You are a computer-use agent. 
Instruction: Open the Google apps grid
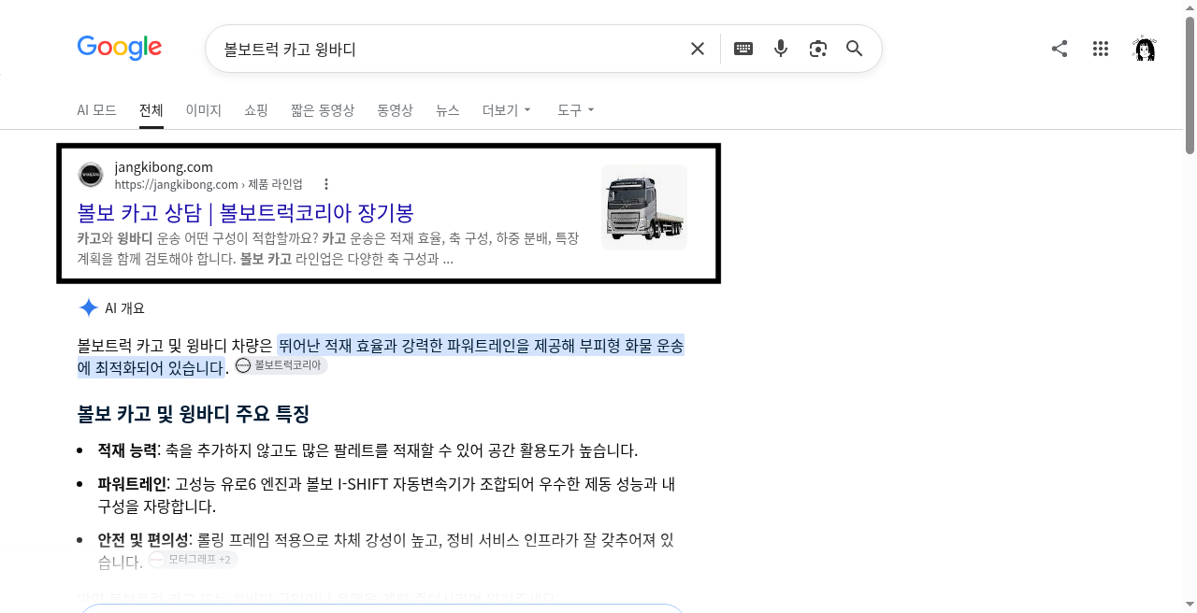click(x=1101, y=49)
